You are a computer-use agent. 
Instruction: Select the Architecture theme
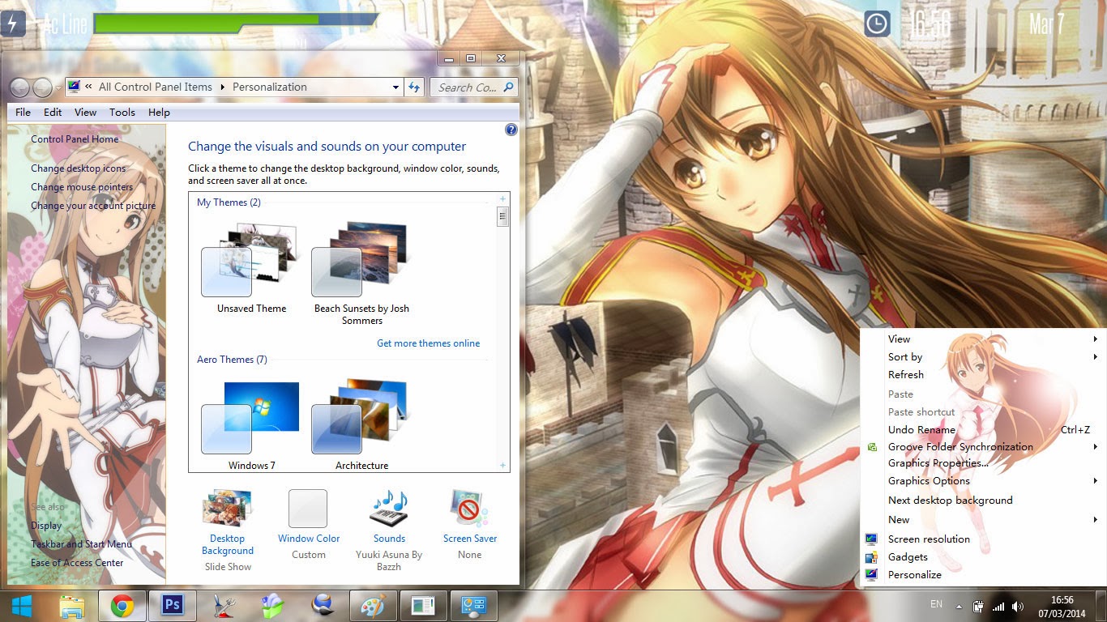361,426
